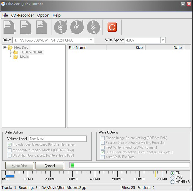Click the red stop burning toolbar icon
The height and width of the screenshot is (191, 193).
coord(112,27)
